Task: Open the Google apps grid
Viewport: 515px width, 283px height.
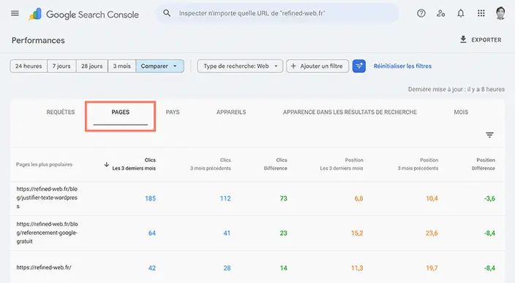Action: tap(481, 13)
